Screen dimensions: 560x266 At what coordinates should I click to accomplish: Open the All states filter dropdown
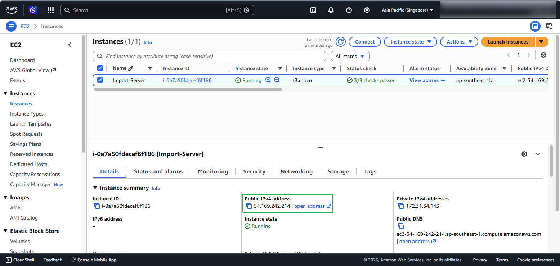pyautogui.click(x=350, y=56)
